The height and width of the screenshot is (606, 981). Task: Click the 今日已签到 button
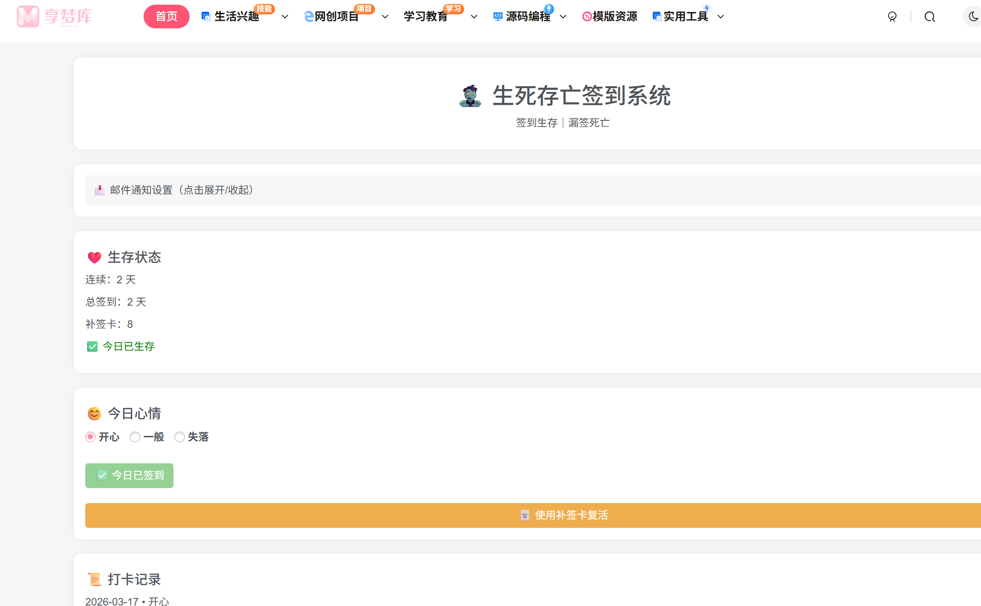(129, 475)
